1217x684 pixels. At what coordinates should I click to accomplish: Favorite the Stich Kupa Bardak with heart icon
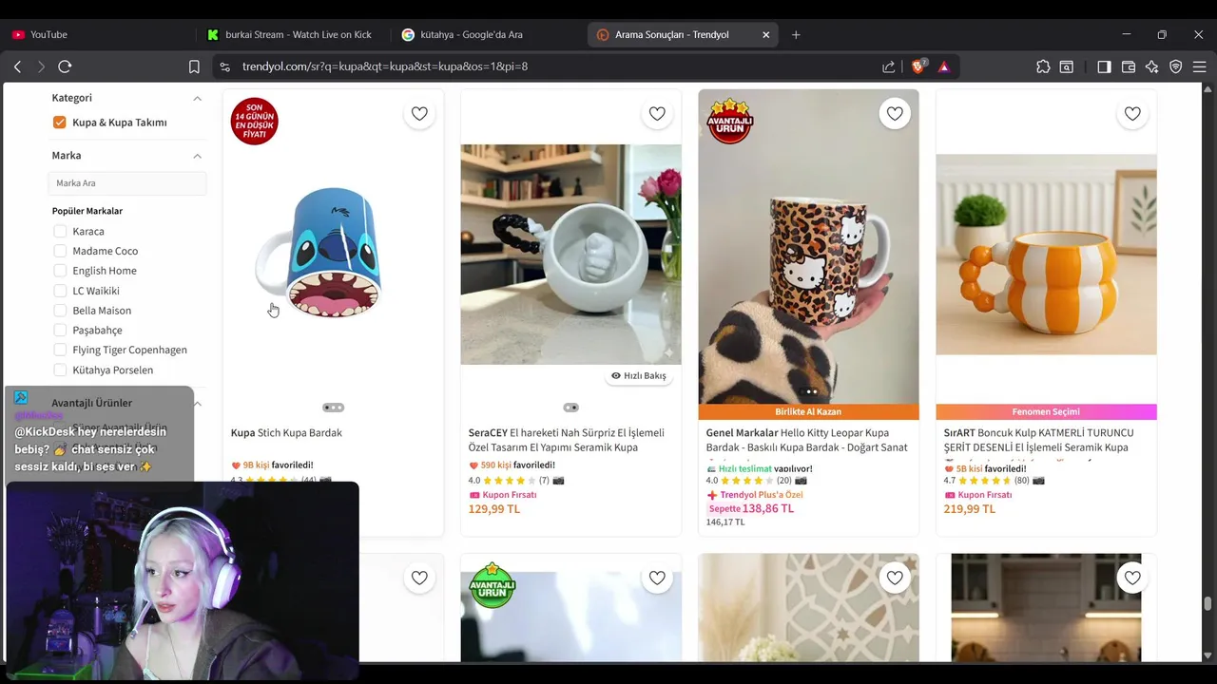point(419,114)
